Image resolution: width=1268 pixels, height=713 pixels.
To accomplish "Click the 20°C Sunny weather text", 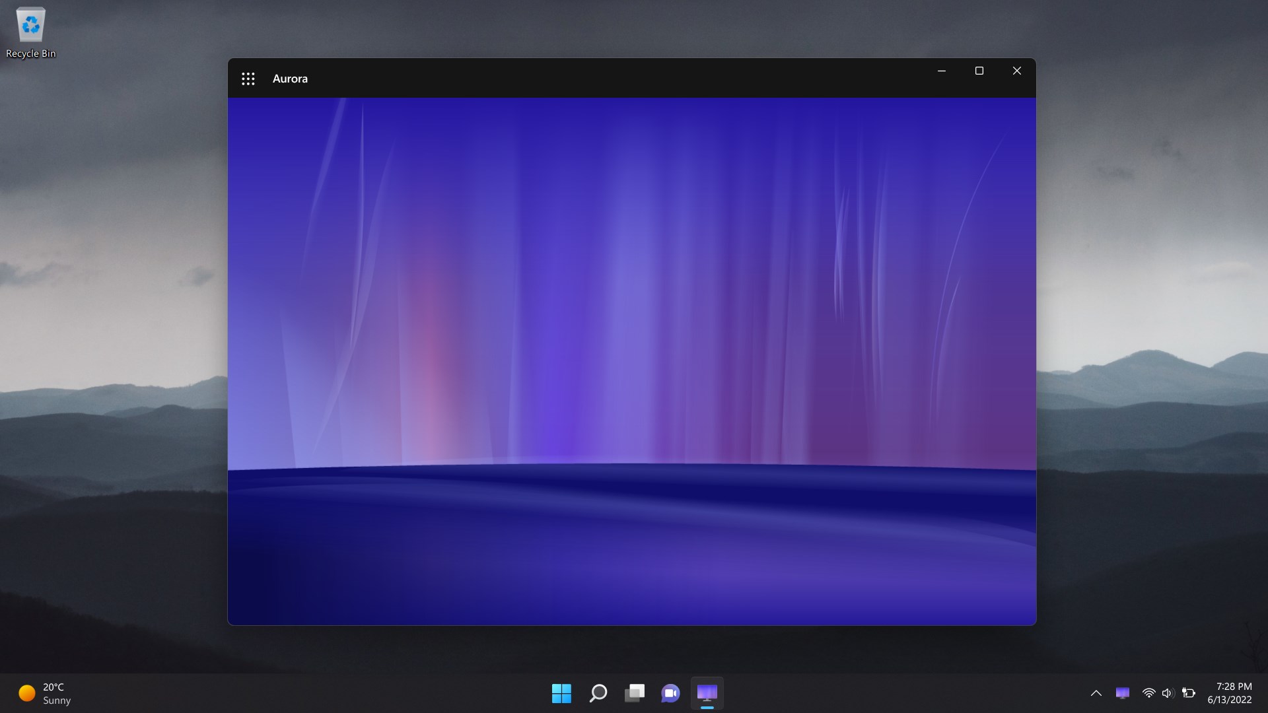I will [x=57, y=694].
